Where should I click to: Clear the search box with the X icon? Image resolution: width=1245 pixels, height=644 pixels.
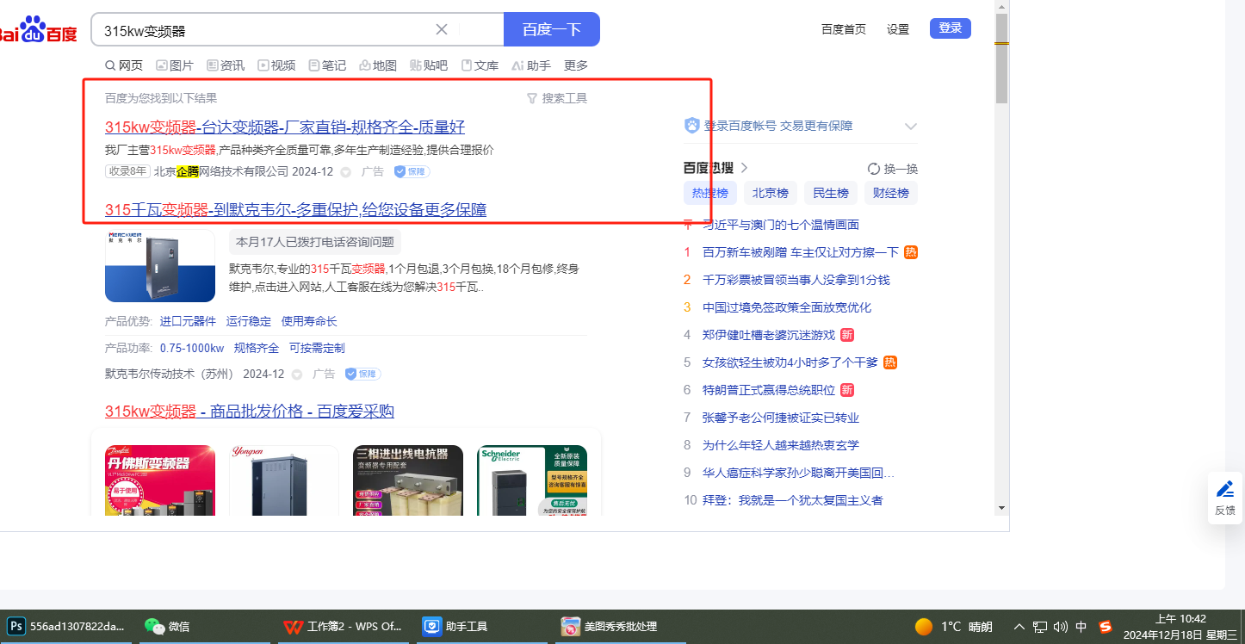click(442, 29)
